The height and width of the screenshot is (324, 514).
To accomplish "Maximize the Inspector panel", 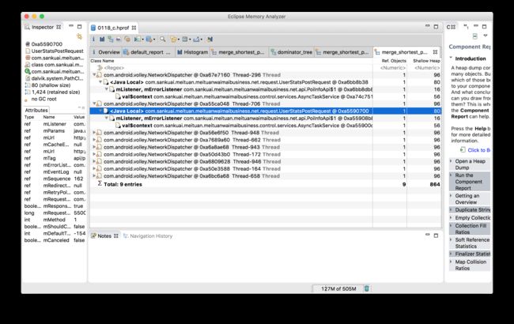I will pyautogui.click(x=80, y=26).
